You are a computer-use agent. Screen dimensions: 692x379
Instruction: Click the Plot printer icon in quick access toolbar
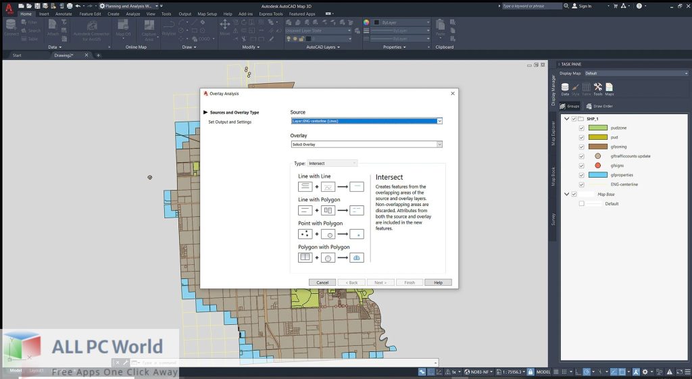(x=70, y=5)
